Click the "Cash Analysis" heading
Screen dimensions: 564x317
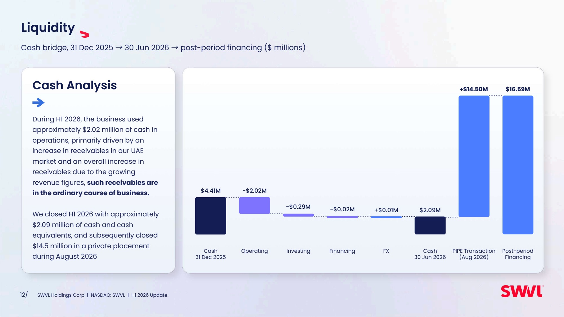[x=74, y=85]
